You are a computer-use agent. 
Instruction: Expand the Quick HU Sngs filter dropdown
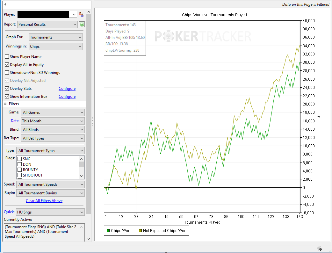pyautogui.click(x=50, y=212)
